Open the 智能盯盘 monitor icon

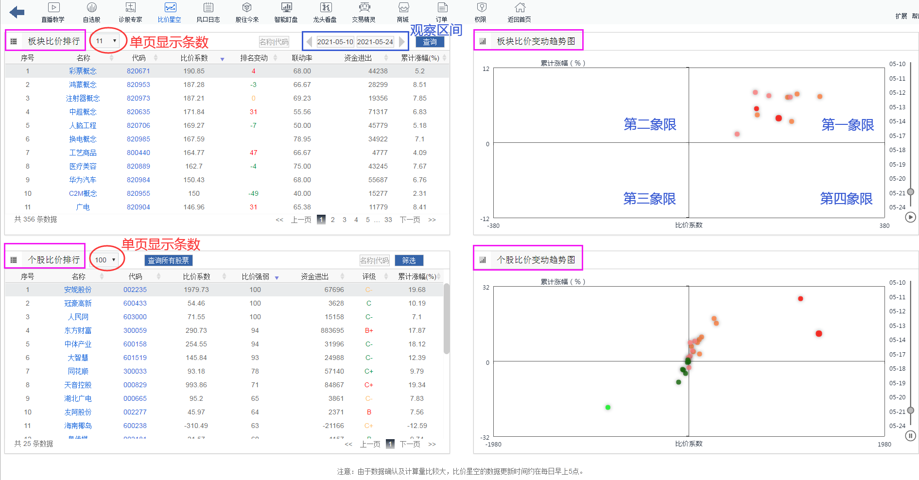[x=286, y=8]
